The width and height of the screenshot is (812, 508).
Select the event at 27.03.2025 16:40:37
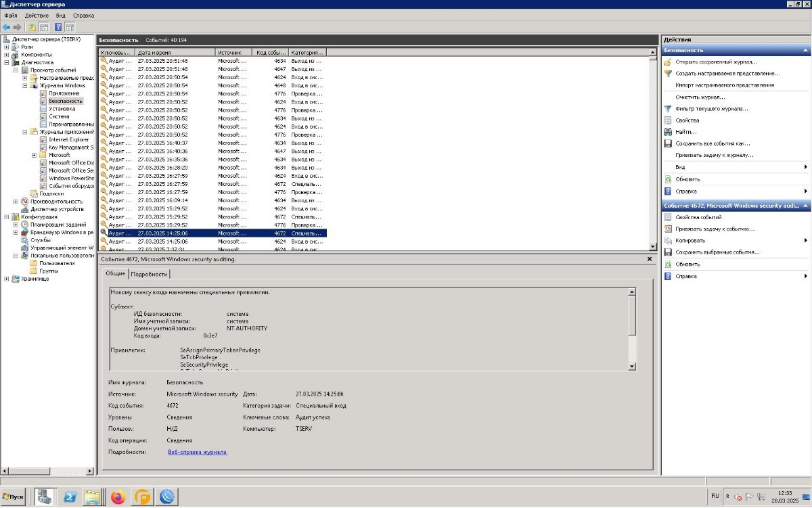coord(213,143)
